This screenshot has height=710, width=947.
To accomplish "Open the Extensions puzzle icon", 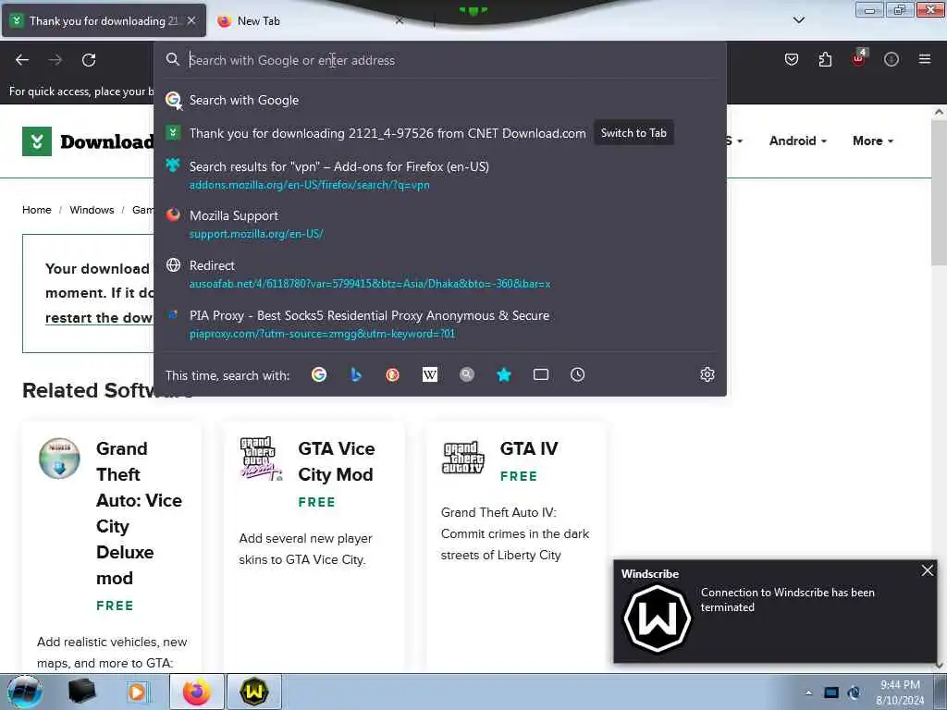I will tap(825, 59).
